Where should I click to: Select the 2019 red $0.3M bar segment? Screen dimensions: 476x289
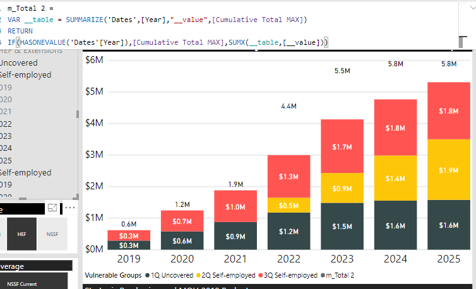click(129, 235)
